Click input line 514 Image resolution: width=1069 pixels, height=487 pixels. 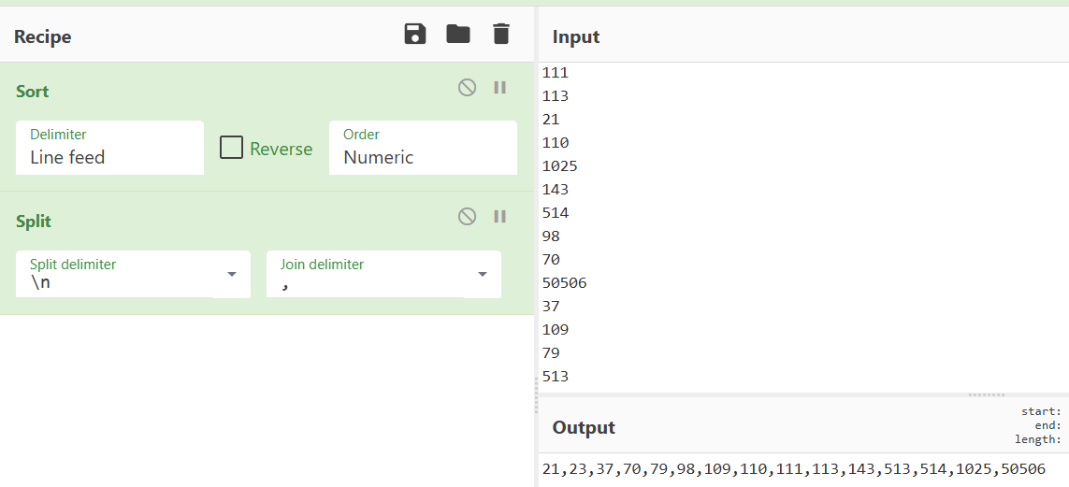coord(555,213)
